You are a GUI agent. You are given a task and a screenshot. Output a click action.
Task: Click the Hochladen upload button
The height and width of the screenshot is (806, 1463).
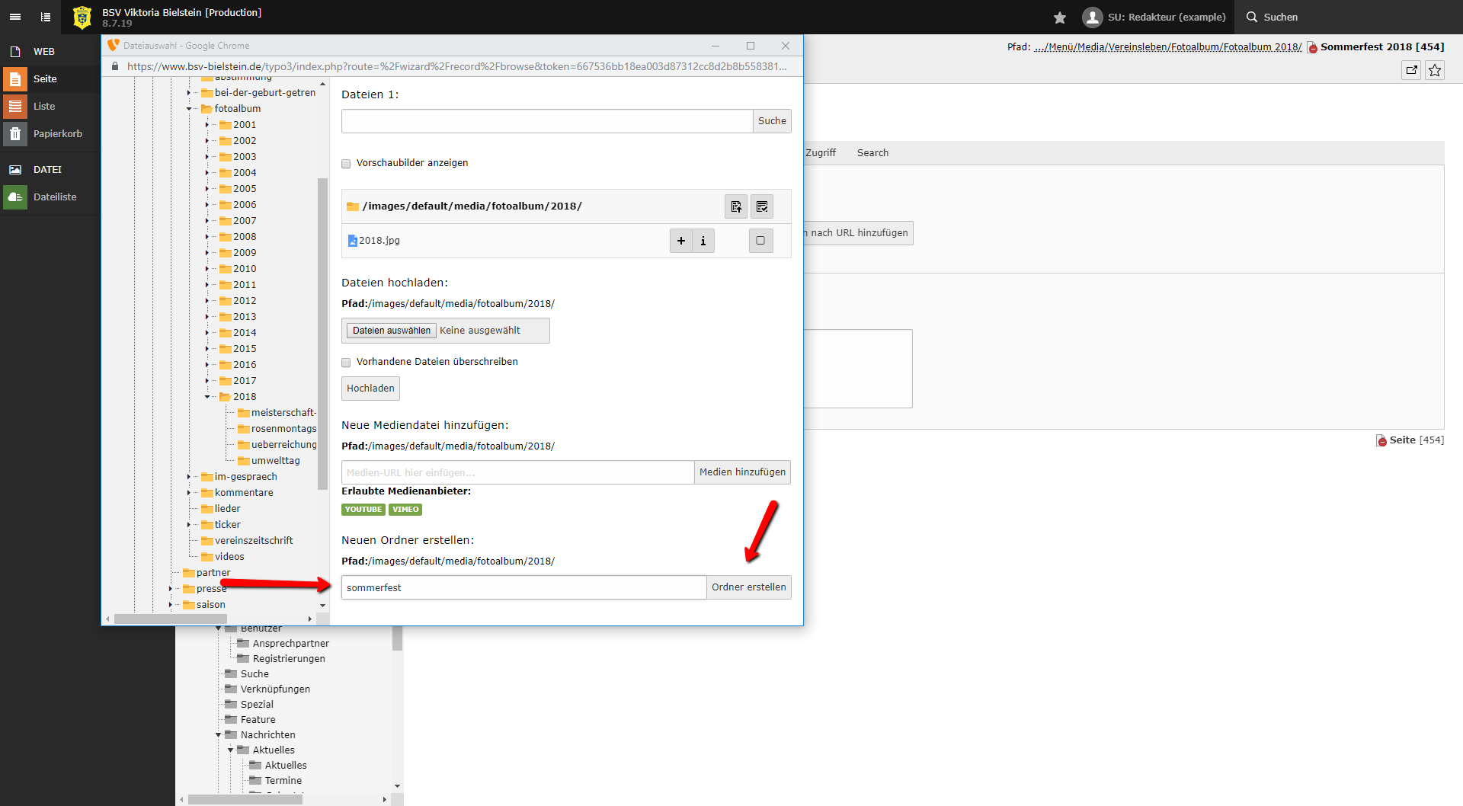[x=370, y=389]
